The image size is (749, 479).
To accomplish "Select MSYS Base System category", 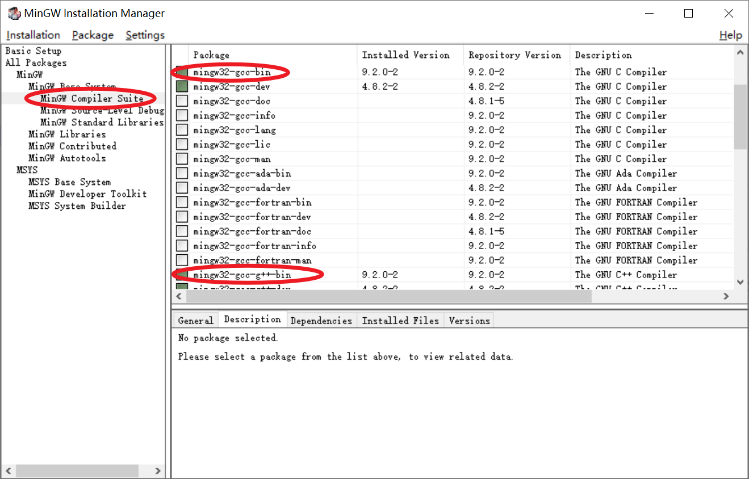I will (x=69, y=182).
